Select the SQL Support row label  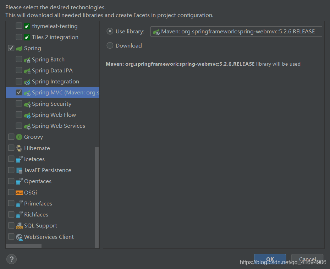[40, 226]
